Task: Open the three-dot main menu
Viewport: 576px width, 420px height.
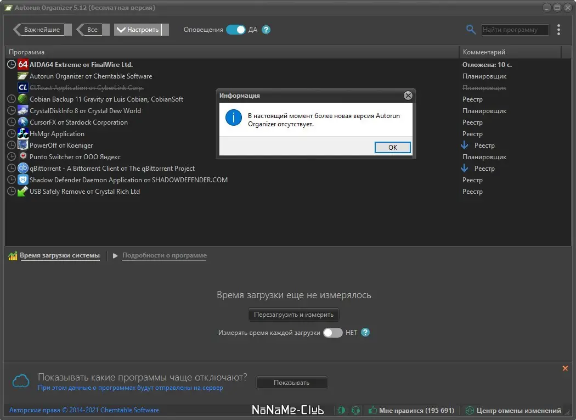Action: pos(558,30)
